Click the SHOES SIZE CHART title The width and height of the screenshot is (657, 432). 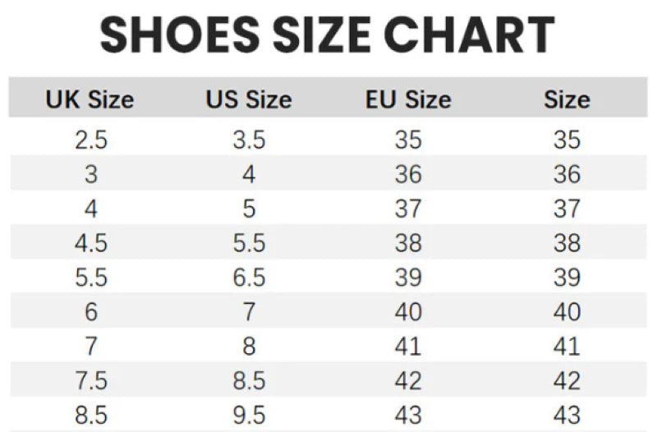(328, 36)
